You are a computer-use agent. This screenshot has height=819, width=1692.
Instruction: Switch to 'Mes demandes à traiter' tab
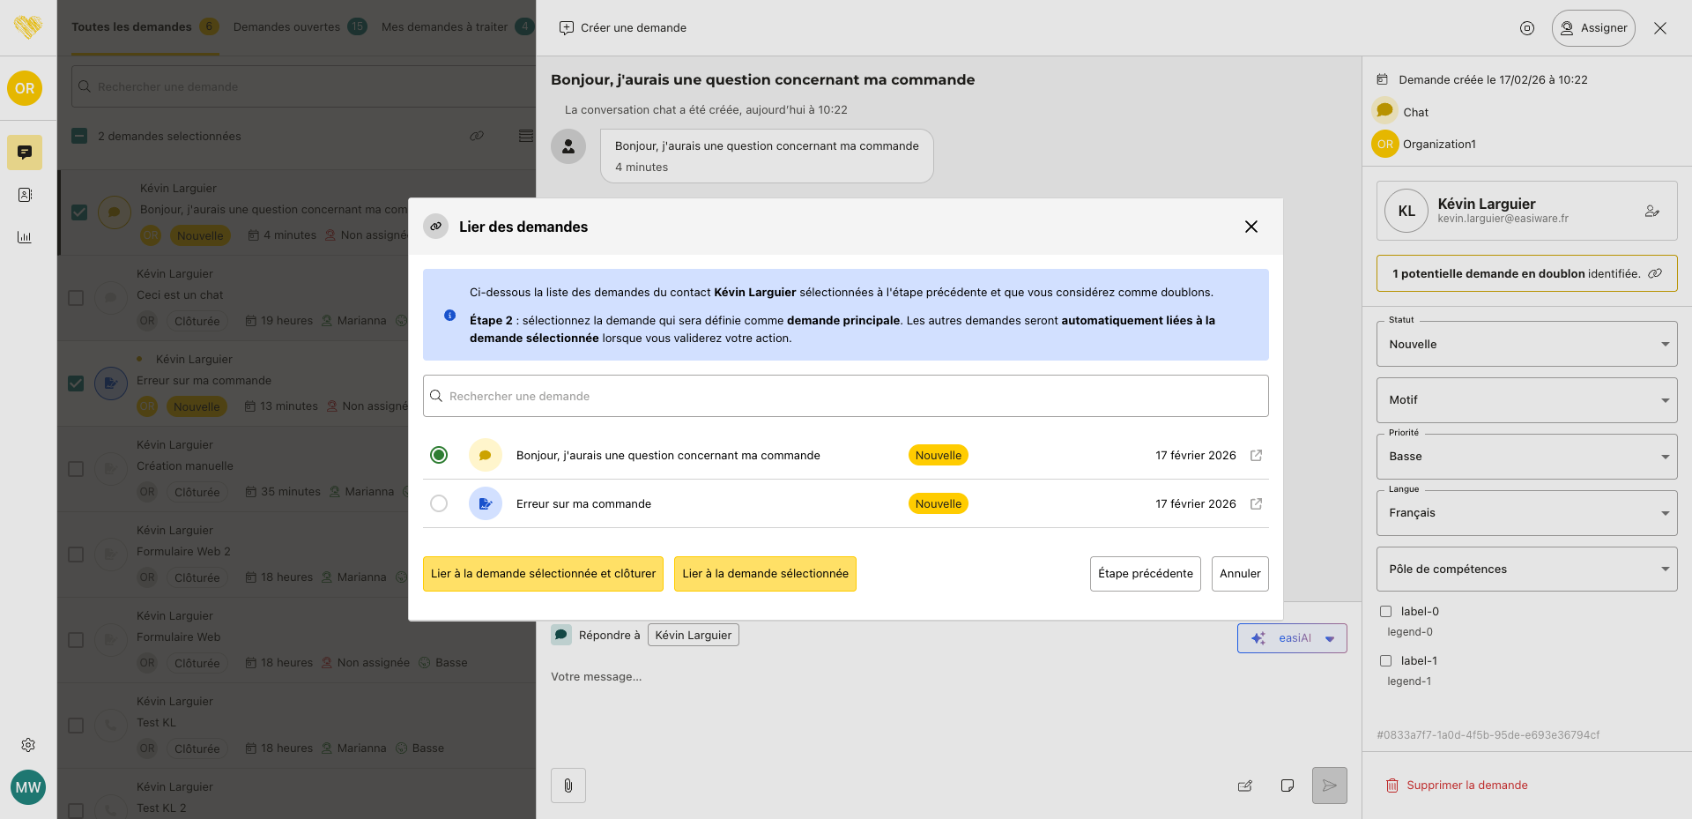[x=444, y=27]
